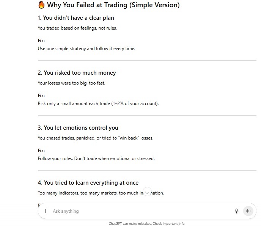261x226 pixels.
Task: Click the "Risk only a small amount" sentence
Action: (x=98, y=104)
